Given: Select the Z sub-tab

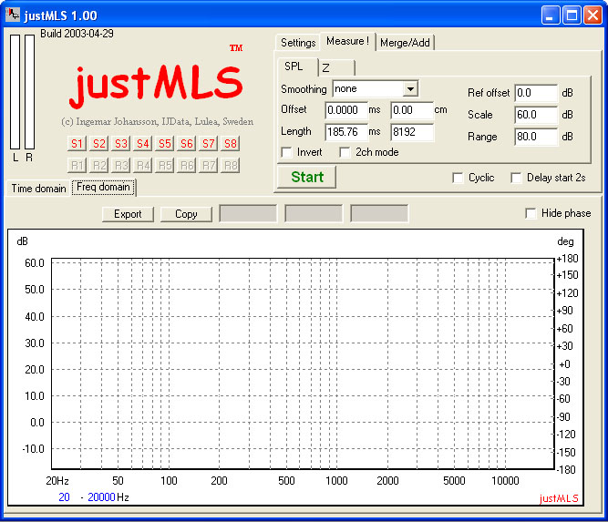Looking at the screenshot, I should point(335,67).
